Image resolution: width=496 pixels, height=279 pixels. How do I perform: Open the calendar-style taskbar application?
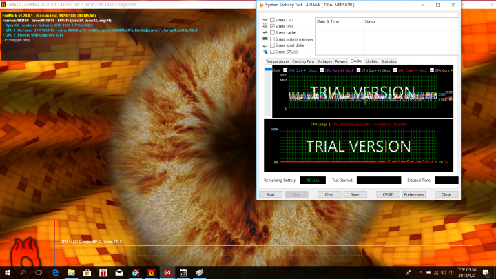click(183, 272)
